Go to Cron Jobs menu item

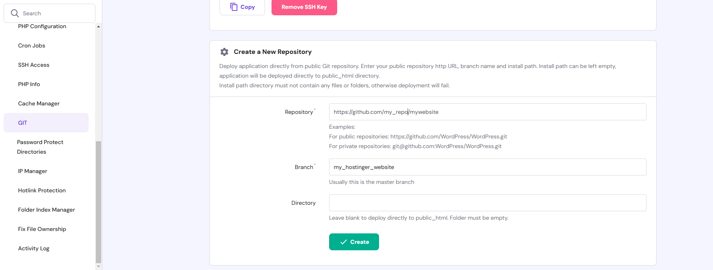[31, 46]
